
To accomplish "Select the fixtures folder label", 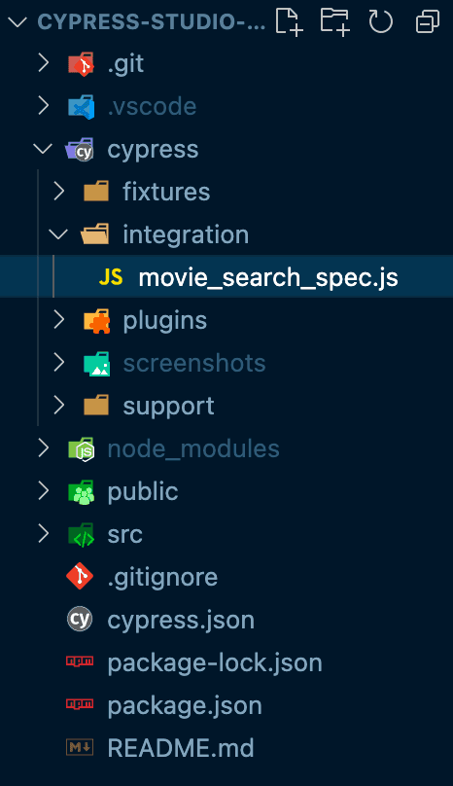I will click(x=166, y=192).
